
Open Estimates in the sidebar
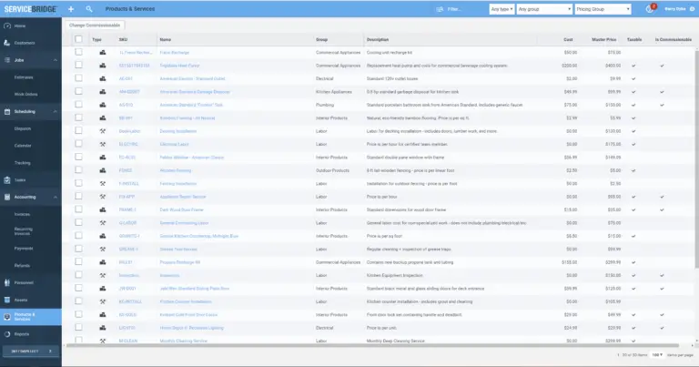pos(24,77)
